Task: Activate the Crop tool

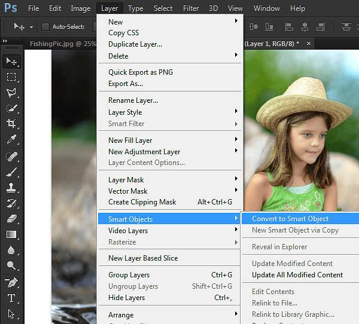Action: coord(11,124)
